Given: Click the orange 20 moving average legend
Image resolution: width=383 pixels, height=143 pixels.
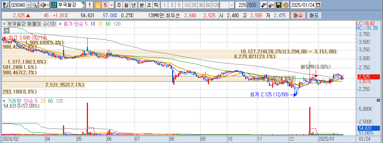Looking at the screenshot, I should coord(100,24).
